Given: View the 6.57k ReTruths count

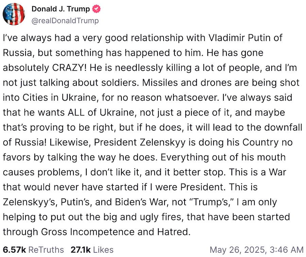Looking at the screenshot, I should [x=14, y=250].
